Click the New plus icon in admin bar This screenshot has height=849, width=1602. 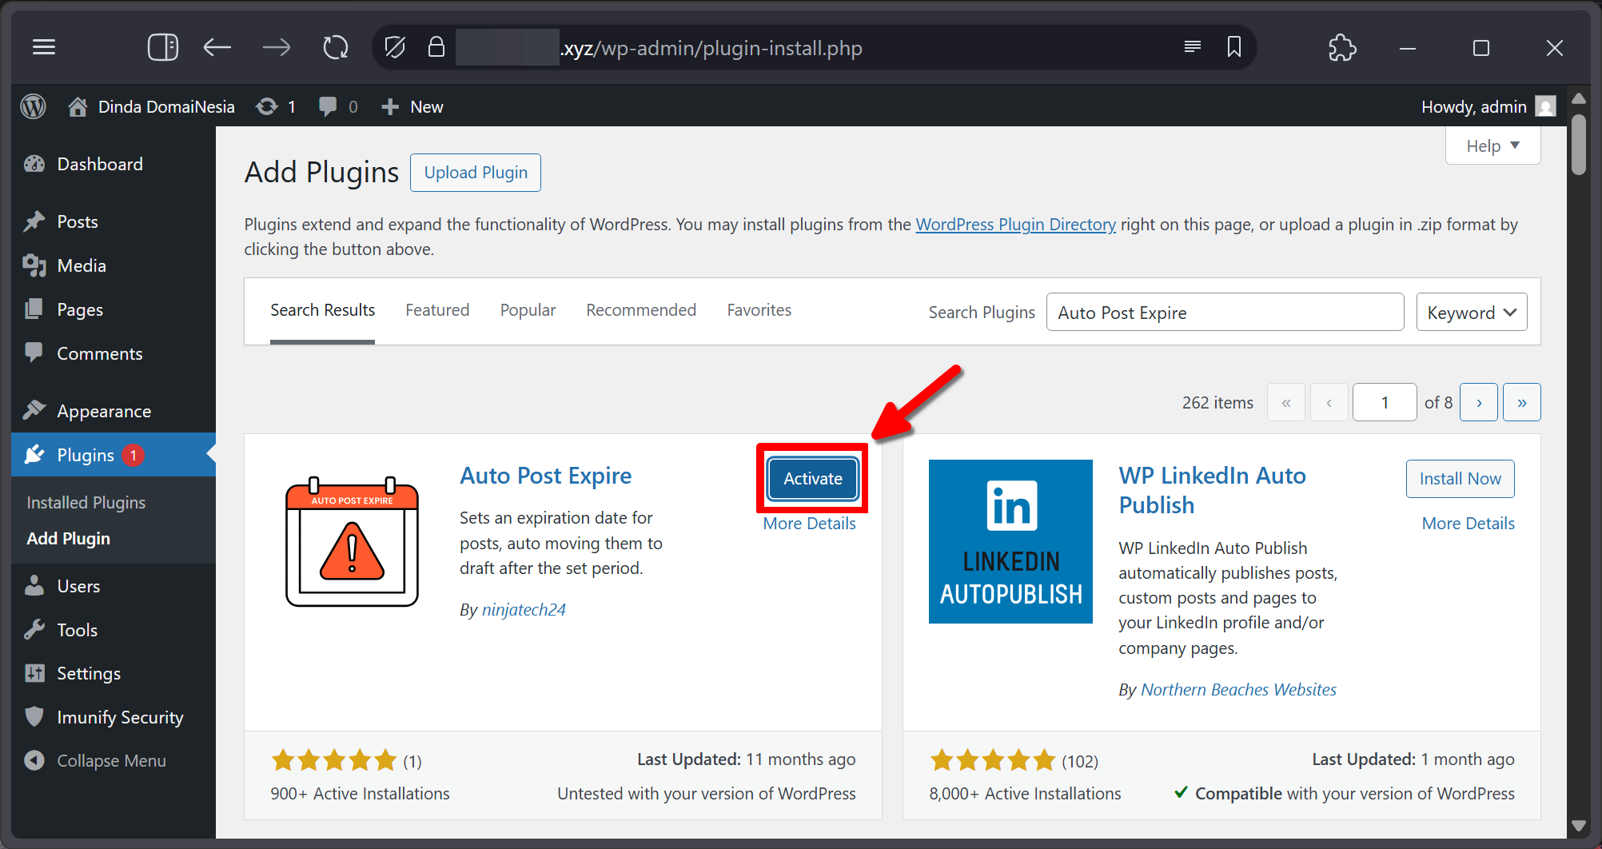(x=390, y=106)
